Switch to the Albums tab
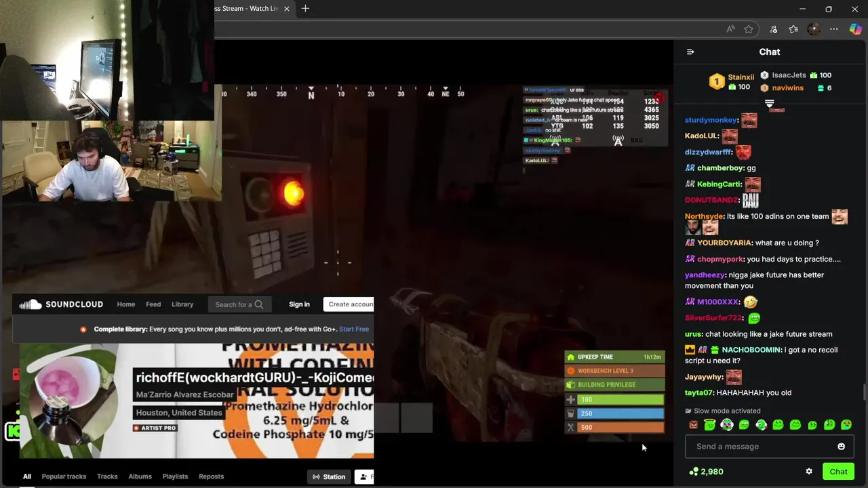This screenshot has height=488, width=868. click(140, 476)
